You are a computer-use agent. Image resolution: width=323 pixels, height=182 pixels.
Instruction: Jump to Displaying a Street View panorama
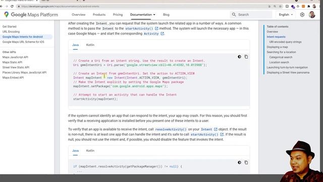coord(288,72)
